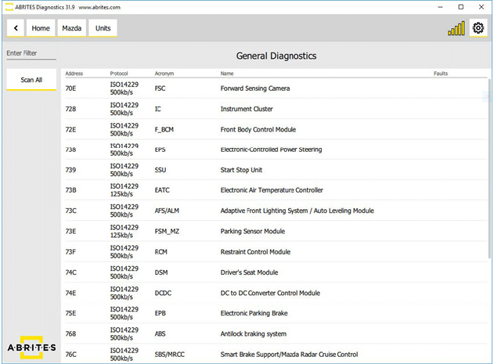Select the Mazda breadcrumb

pos(71,28)
